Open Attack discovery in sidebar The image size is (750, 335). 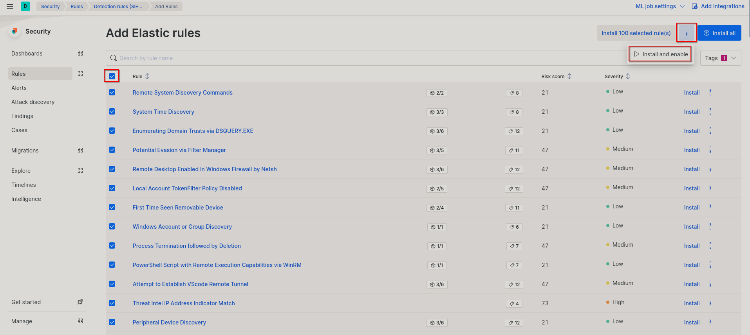pos(33,102)
